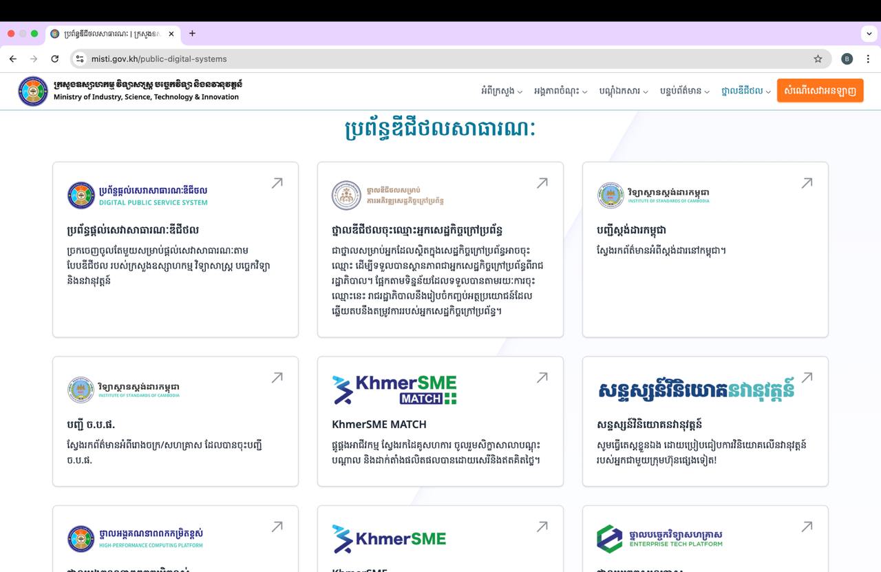Image resolution: width=881 pixels, height=572 pixels.
Task: Open a new browser tab with plus icon
Action: (x=192, y=34)
